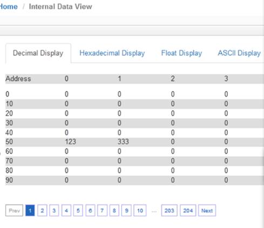Switch to Hexadecimal Display tab
Image resolution: width=264 pixels, height=228 pixels.
point(112,53)
